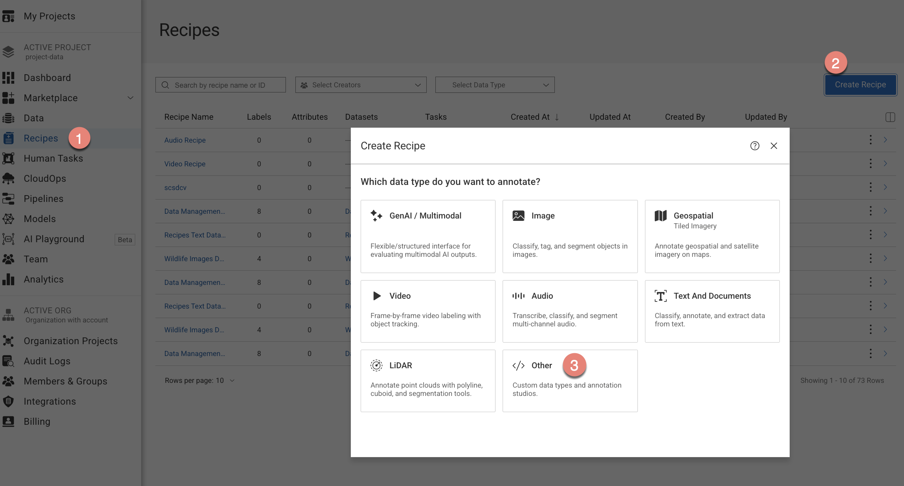Pick the LiDAR data type card

[x=428, y=381]
